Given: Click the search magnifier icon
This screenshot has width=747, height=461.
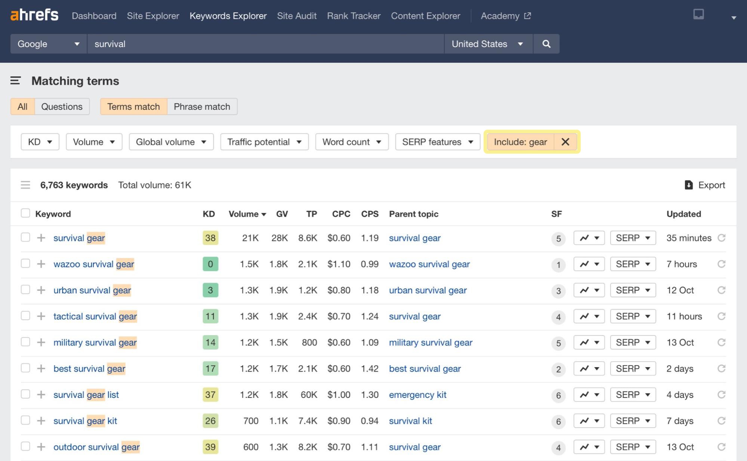Looking at the screenshot, I should point(546,44).
